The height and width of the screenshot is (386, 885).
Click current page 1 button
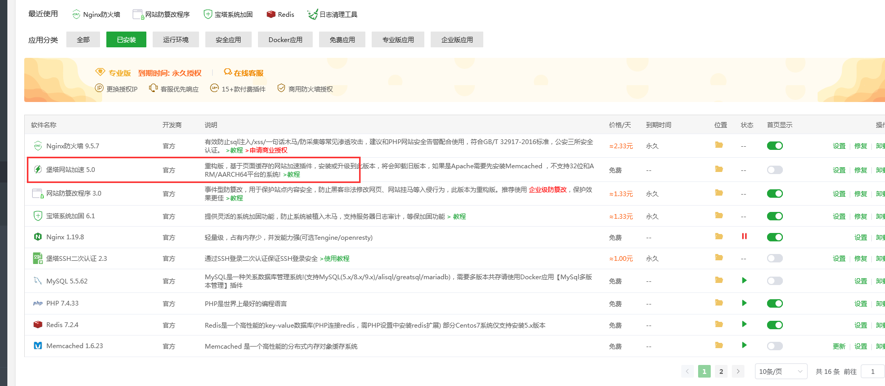[x=704, y=371]
